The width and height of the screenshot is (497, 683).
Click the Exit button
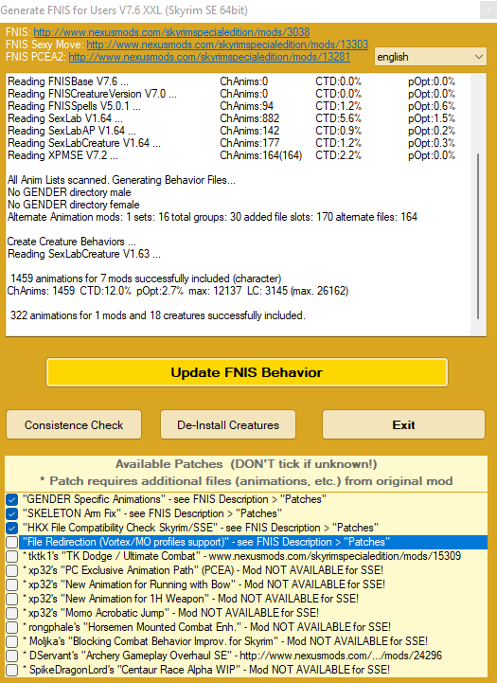[x=403, y=424]
